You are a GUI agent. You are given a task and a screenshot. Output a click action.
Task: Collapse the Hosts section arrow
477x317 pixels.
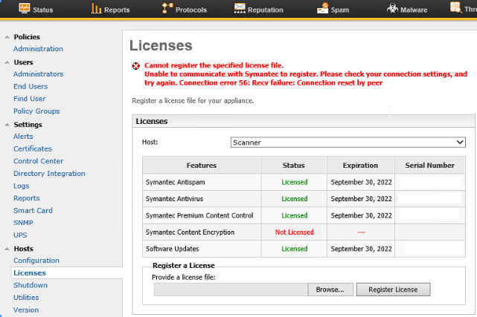pos(7,249)
